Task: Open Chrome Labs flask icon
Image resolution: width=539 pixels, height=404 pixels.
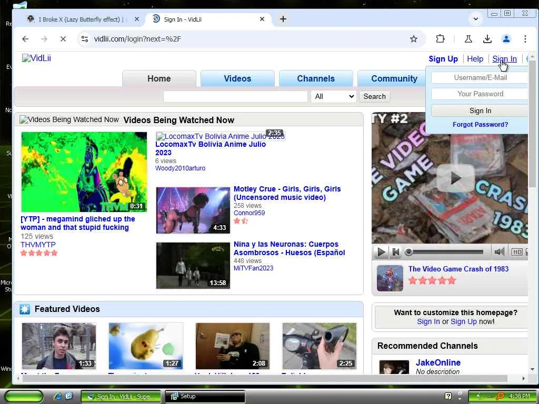Action: (468, 39)
